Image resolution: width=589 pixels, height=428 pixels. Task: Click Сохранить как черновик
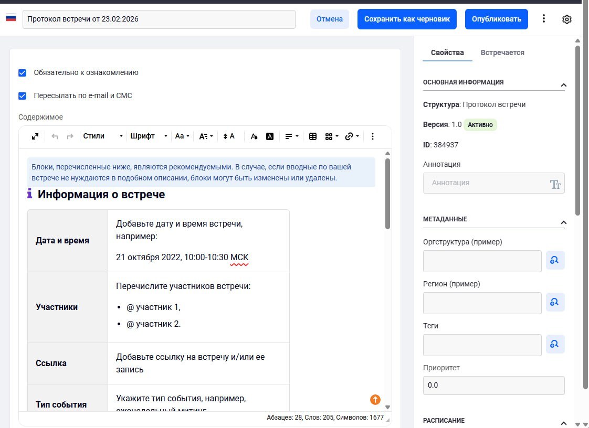407,19
